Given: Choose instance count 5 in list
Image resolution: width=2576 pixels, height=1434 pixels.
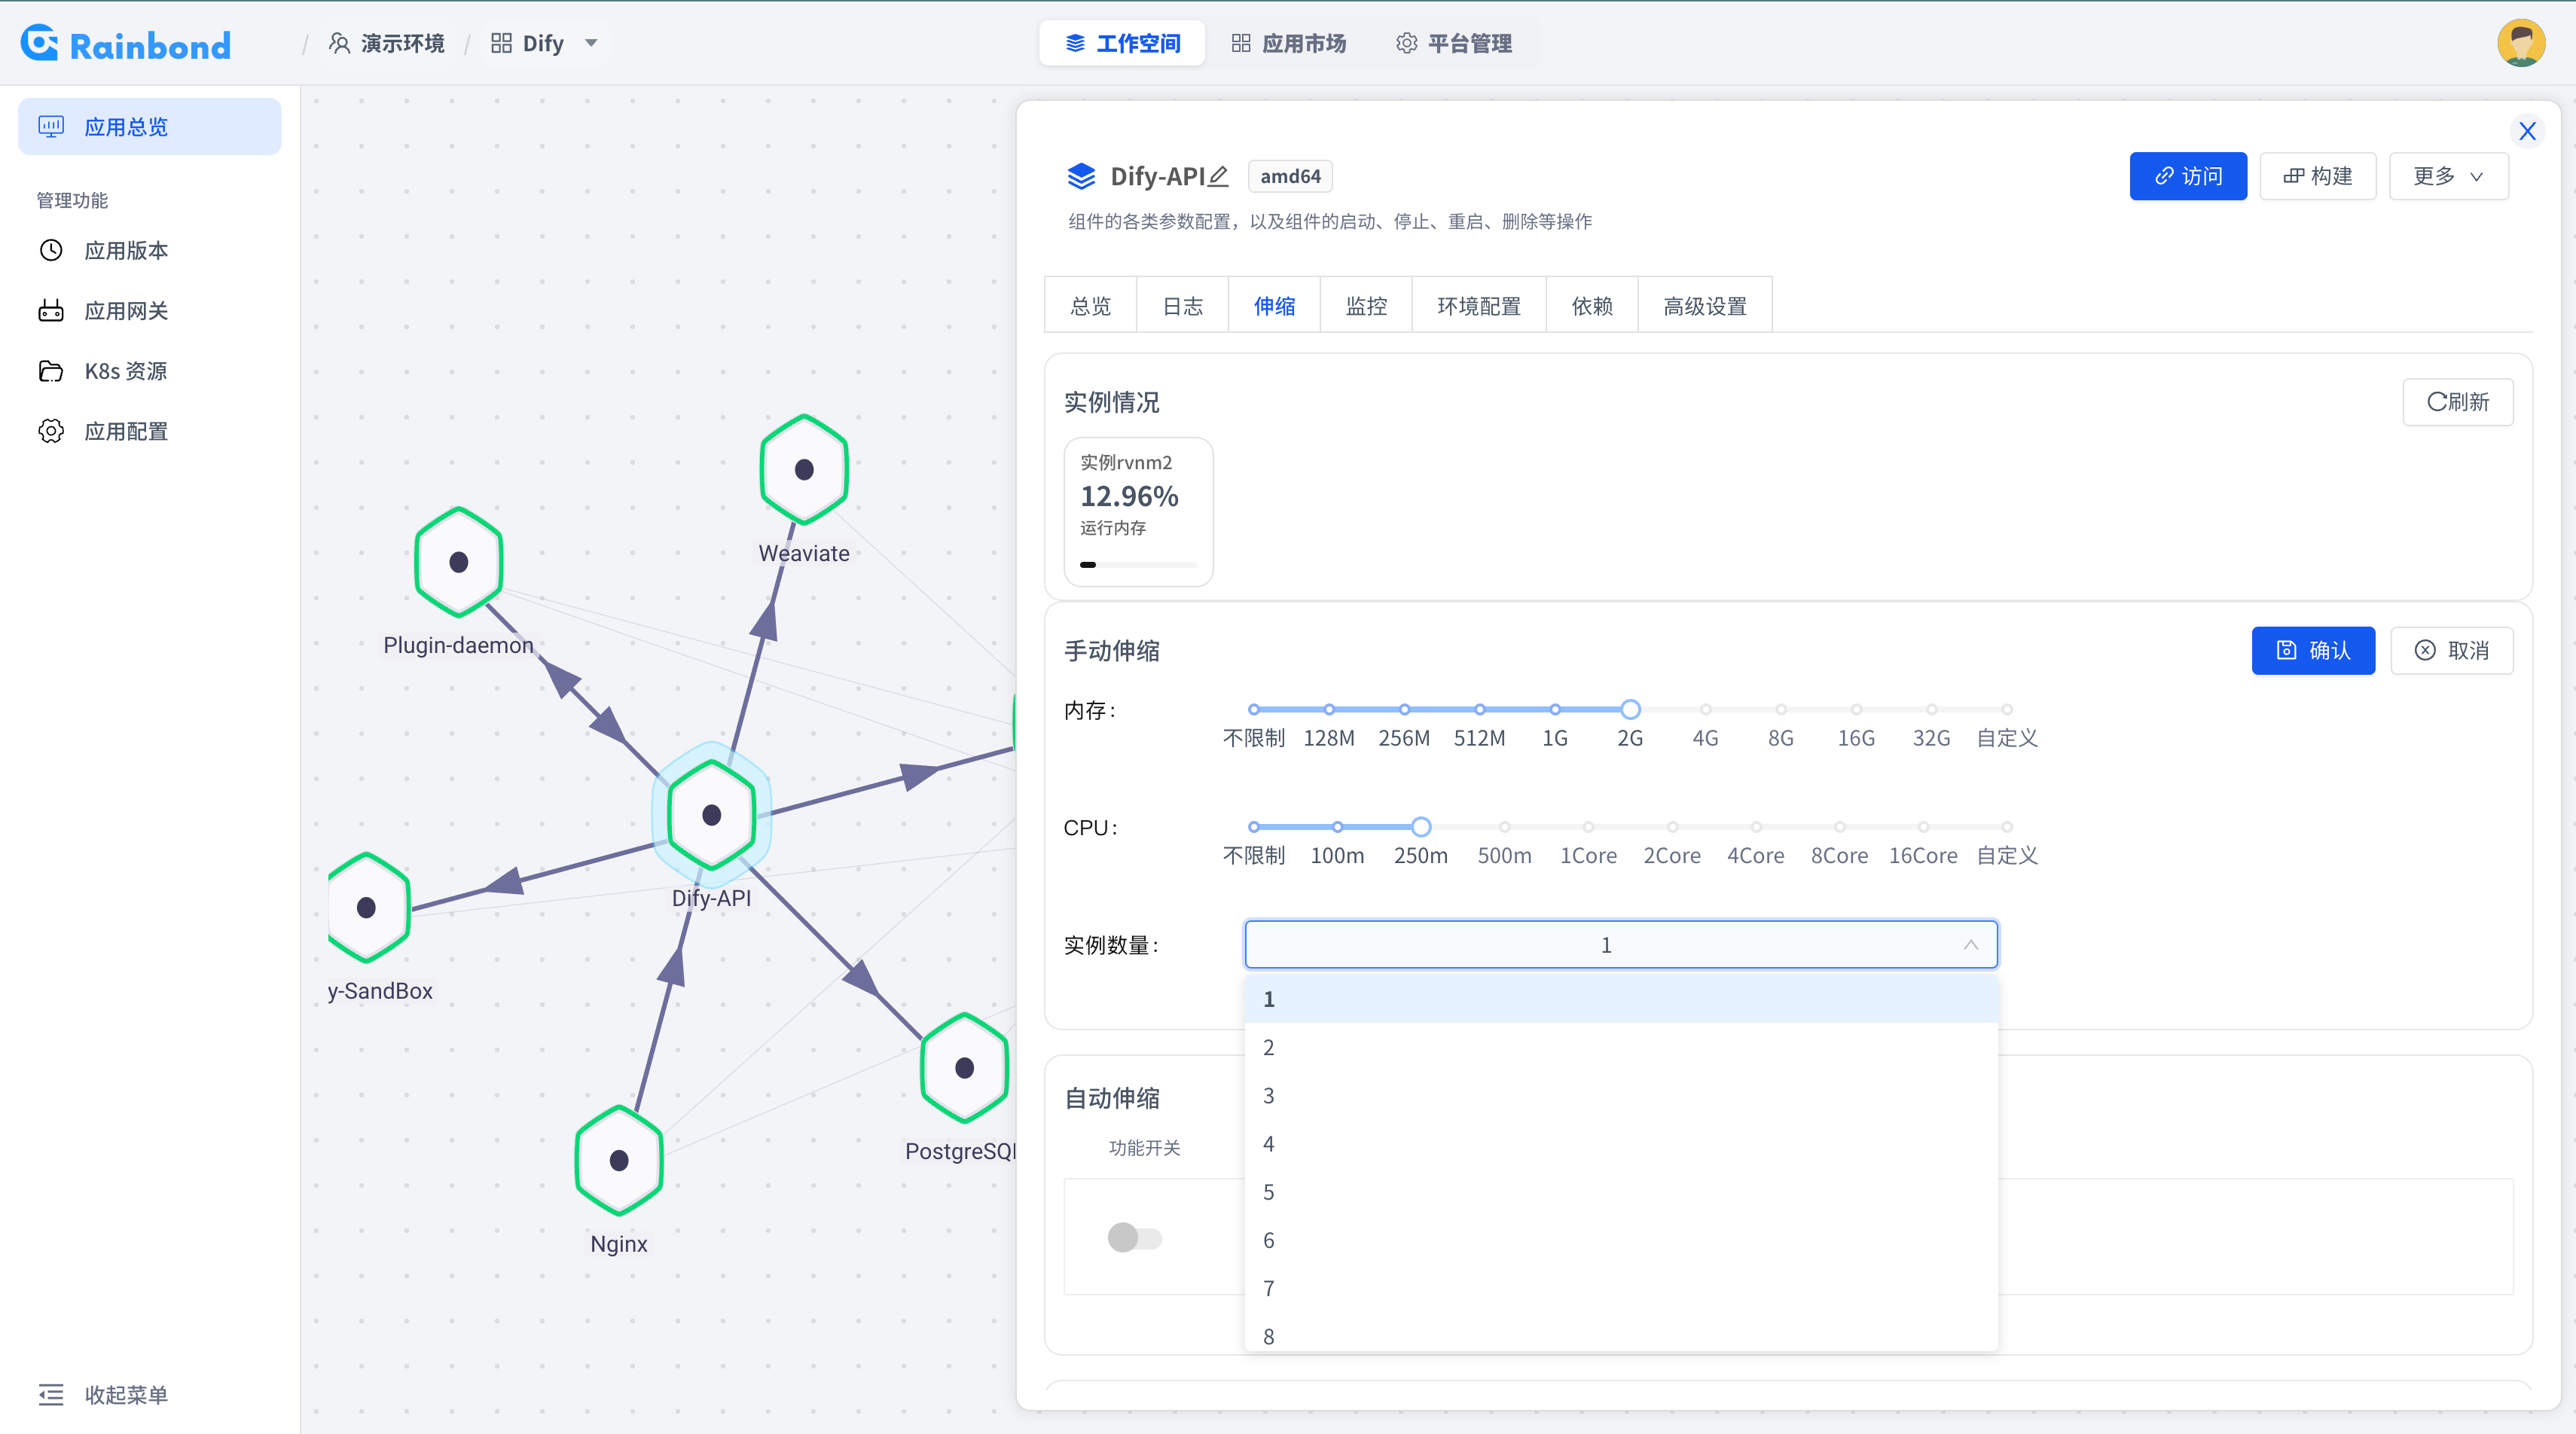Looking at the screenshot, I should coord(1621,1192).
